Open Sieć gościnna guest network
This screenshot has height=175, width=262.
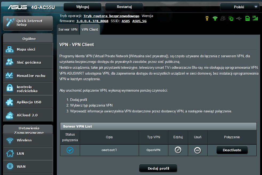pyautogui.click(x=28, y=62)
